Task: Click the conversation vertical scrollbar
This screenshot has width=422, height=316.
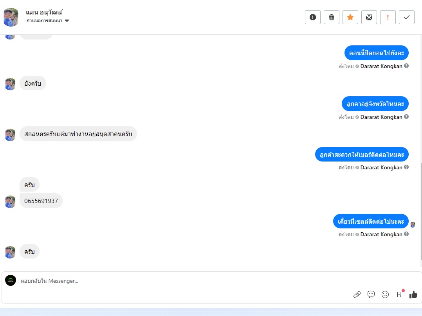Action: [x=421, y=211]
